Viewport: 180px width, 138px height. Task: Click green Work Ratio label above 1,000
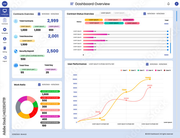[50, 91]
